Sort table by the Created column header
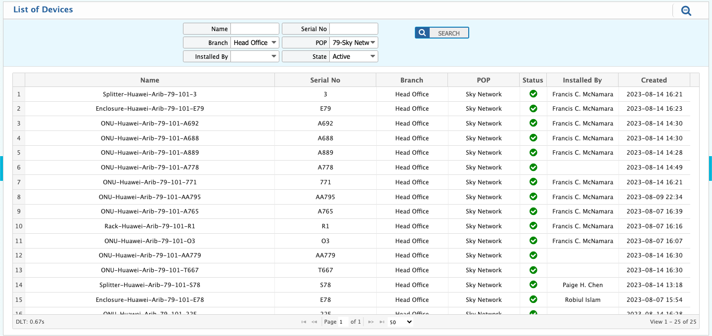 654,80
